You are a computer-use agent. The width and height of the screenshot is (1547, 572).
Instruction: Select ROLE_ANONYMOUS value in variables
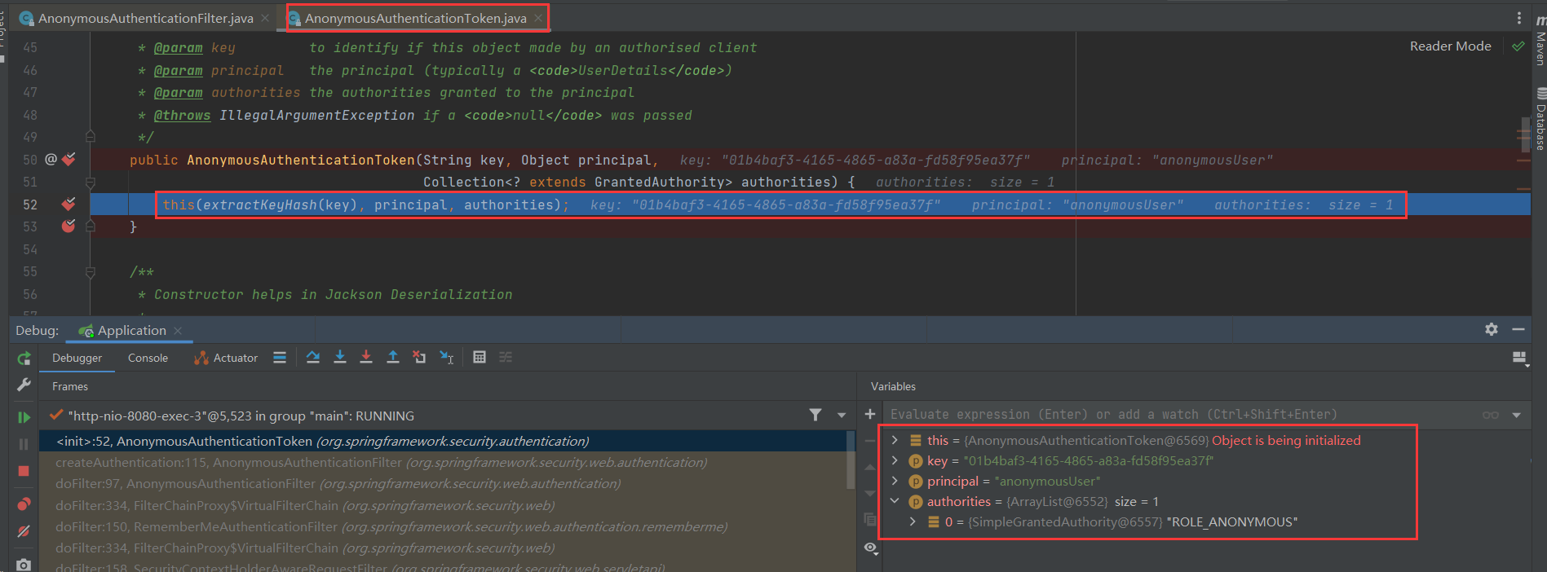click(x=1231, y=521)
